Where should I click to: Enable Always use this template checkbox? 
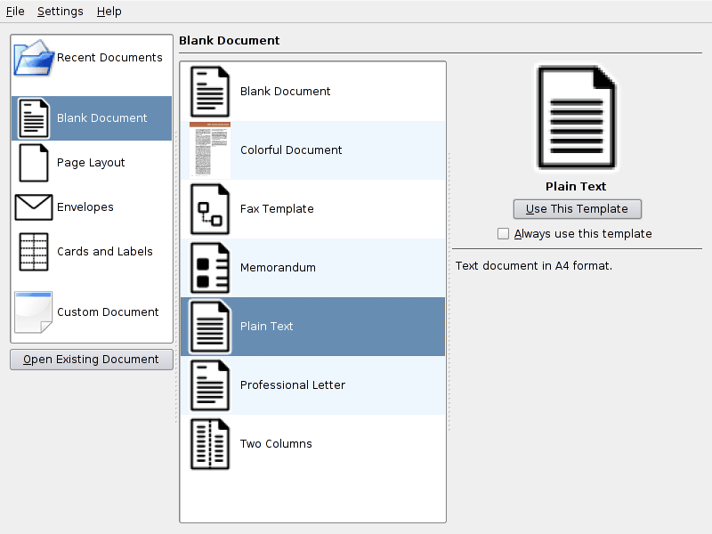click(504, 234)
